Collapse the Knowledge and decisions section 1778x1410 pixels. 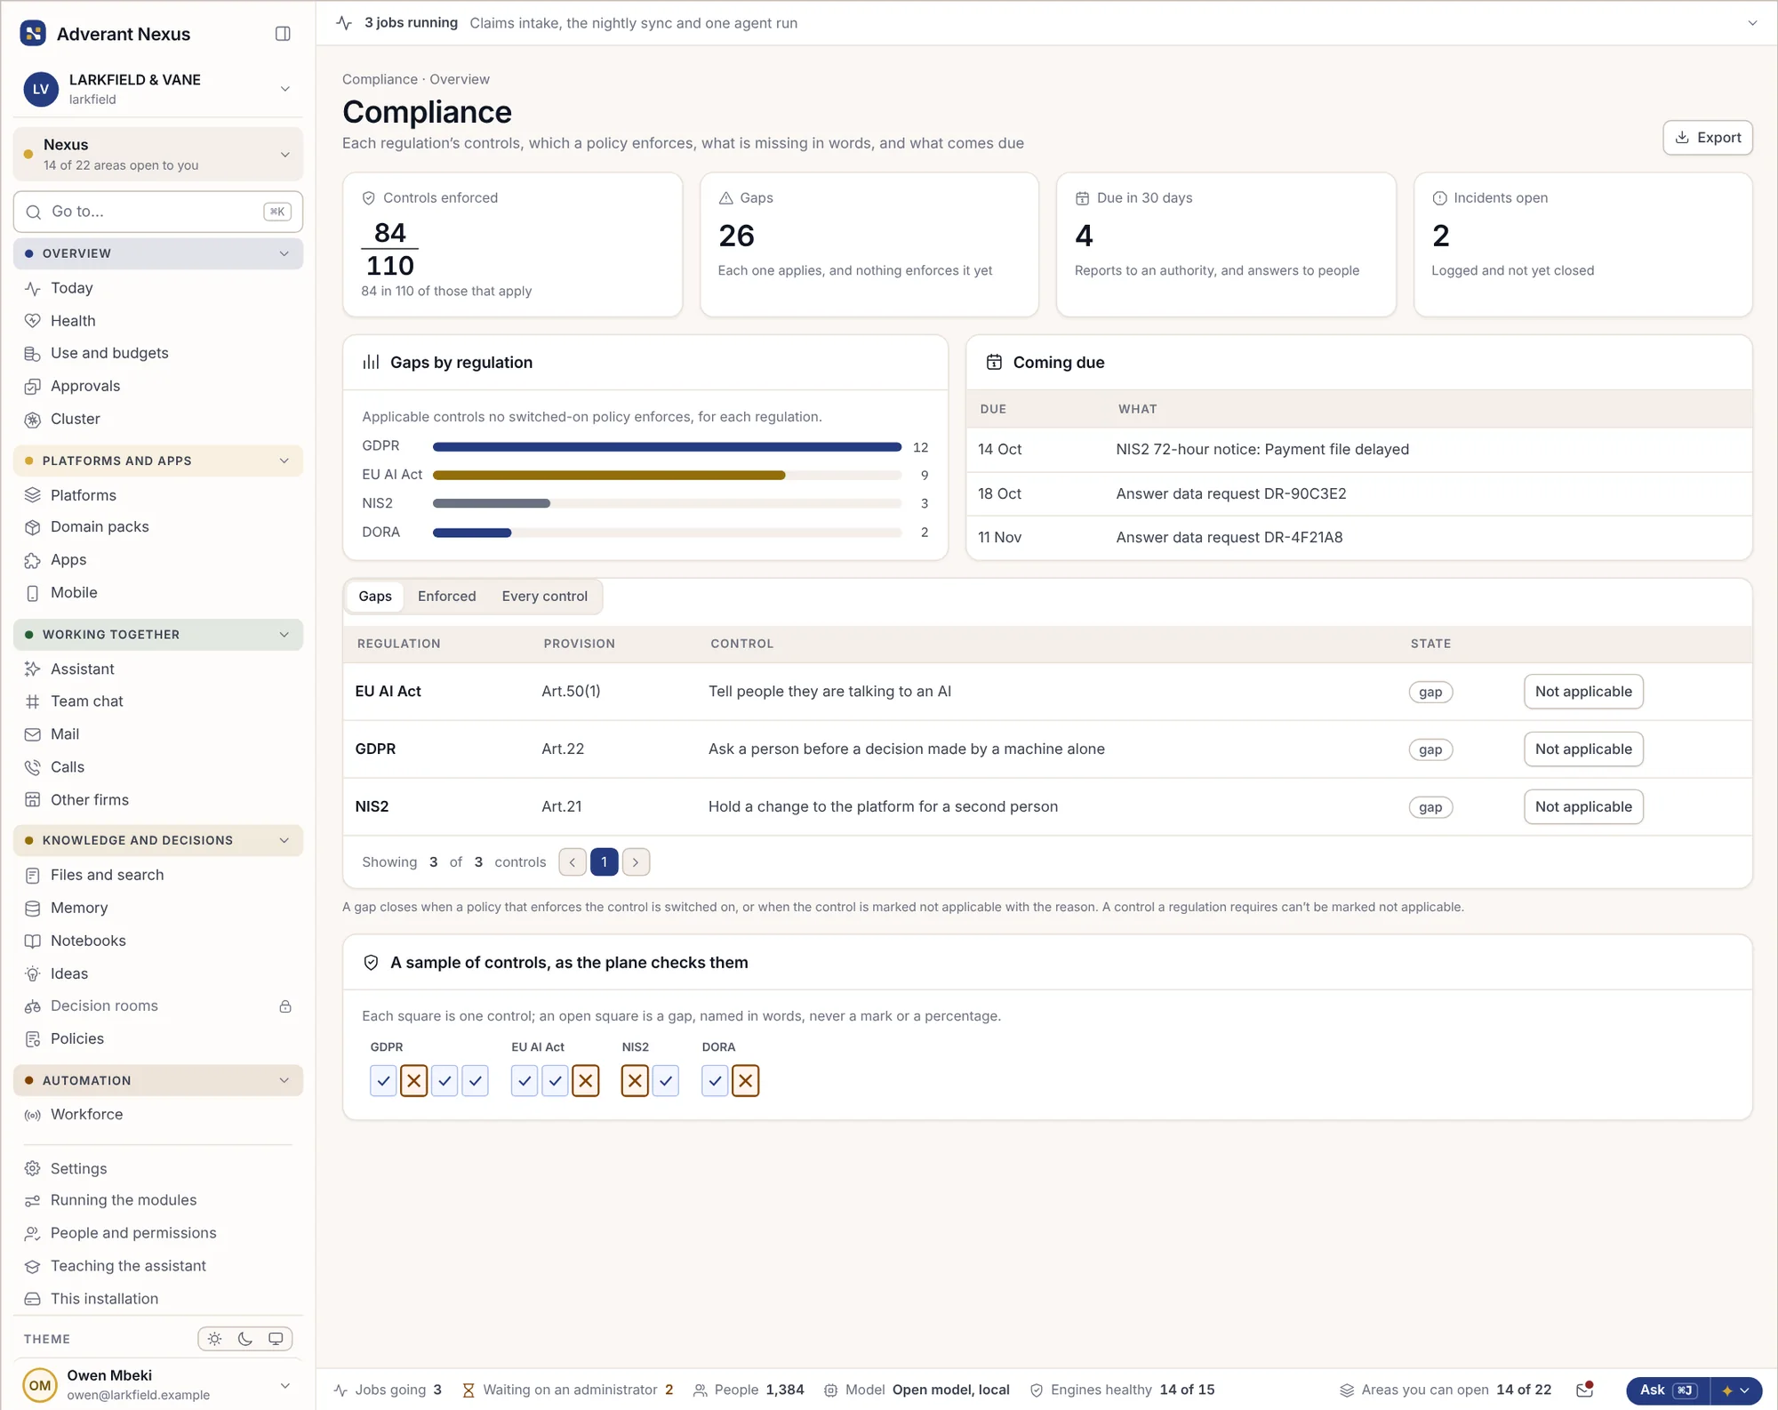coord(158,840)
